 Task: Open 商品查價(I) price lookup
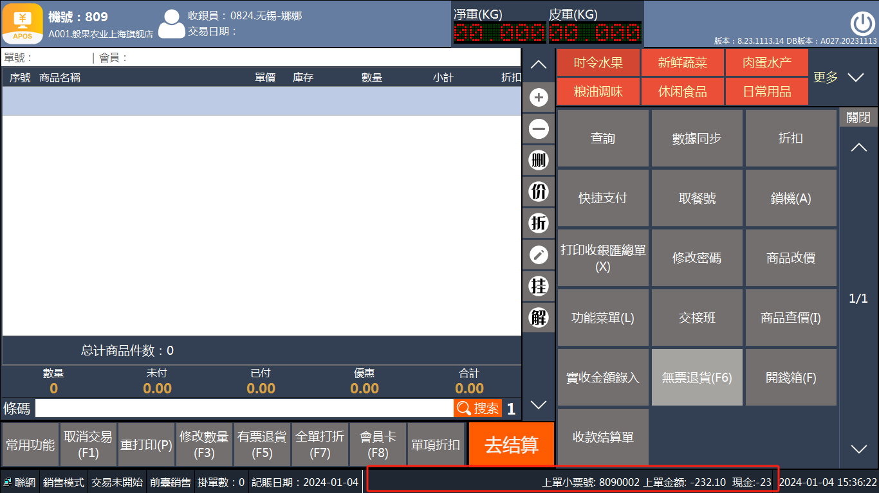click(x=791, y=318)
